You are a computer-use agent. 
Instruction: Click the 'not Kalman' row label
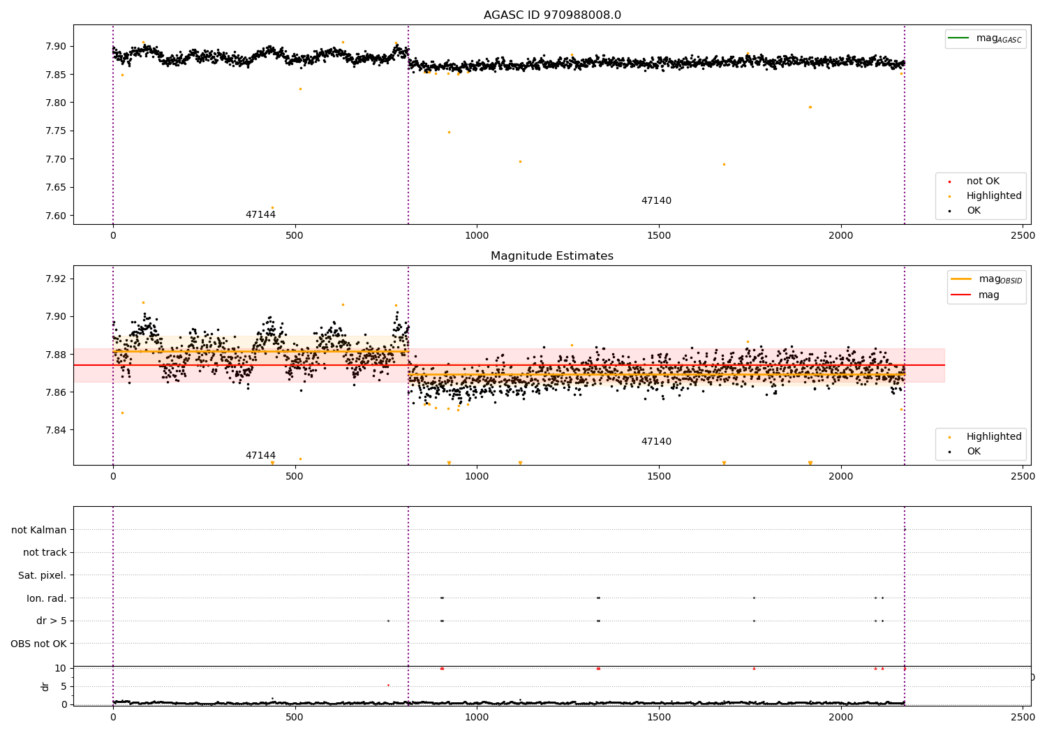39,530
